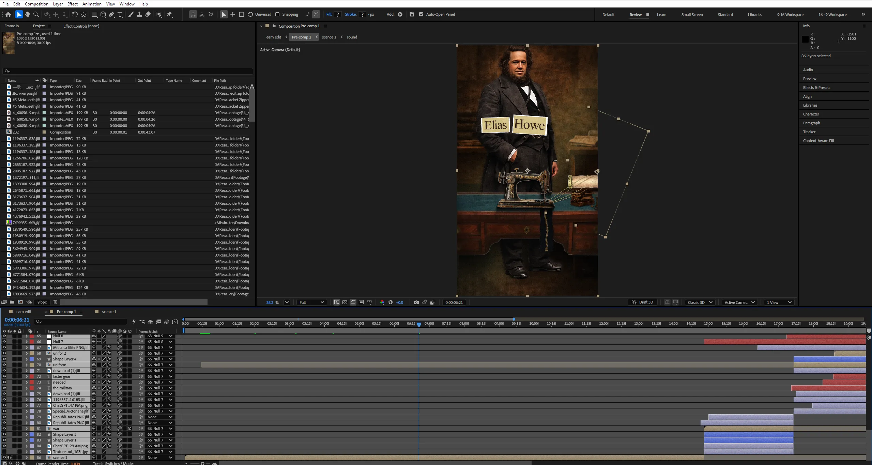Select the Eraser tool
The height and width of the screenshot is (465, 872).
148,14
